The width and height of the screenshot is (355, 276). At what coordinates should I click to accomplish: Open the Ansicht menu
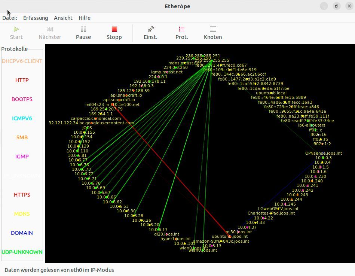63,18
